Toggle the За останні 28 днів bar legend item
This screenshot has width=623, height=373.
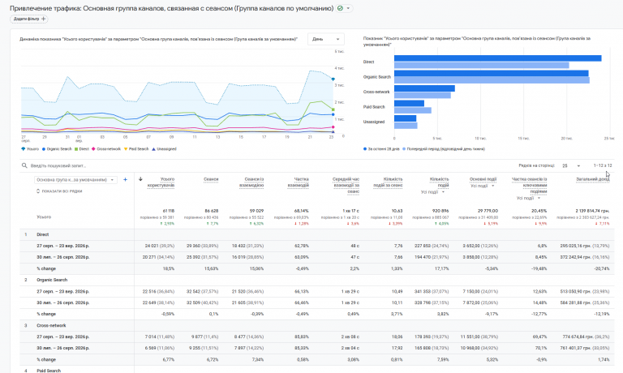[381, 149]
